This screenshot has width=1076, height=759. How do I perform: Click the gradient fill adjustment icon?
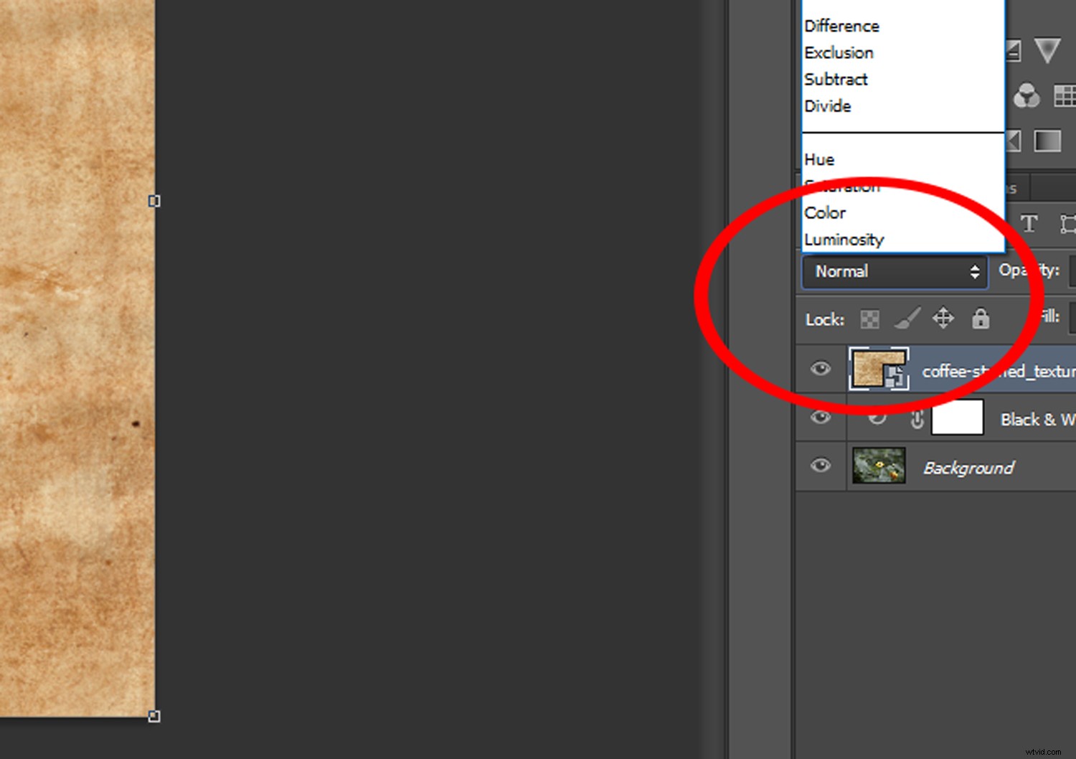point(1047,141)
